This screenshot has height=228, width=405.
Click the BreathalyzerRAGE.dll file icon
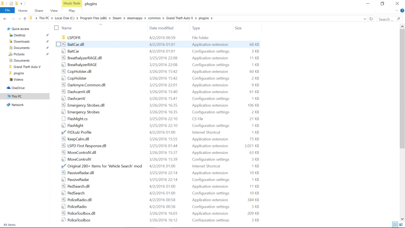63,58
